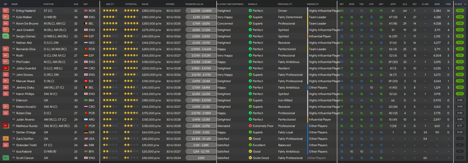Sort players by POSITION column header
Image resolution: width=468 pixels, height=163 pixels.
48,4
